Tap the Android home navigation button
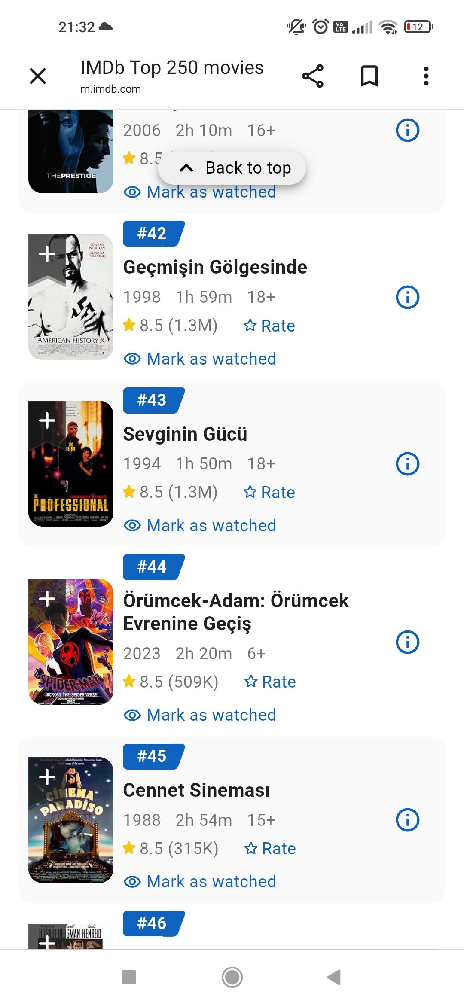Screen dimensions: 464x1005 (x=232, y=978)
